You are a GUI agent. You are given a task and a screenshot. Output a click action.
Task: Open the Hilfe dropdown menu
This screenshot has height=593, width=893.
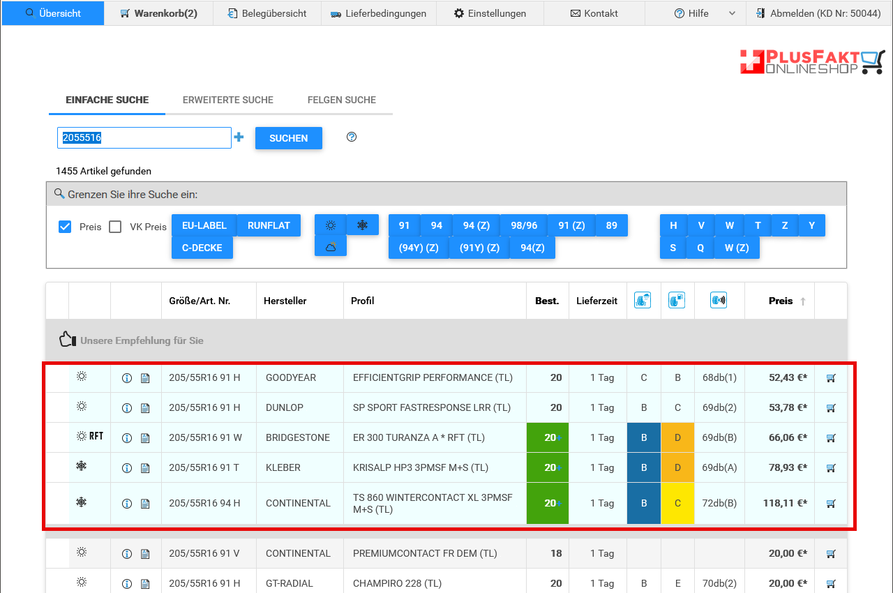point(696,13)
